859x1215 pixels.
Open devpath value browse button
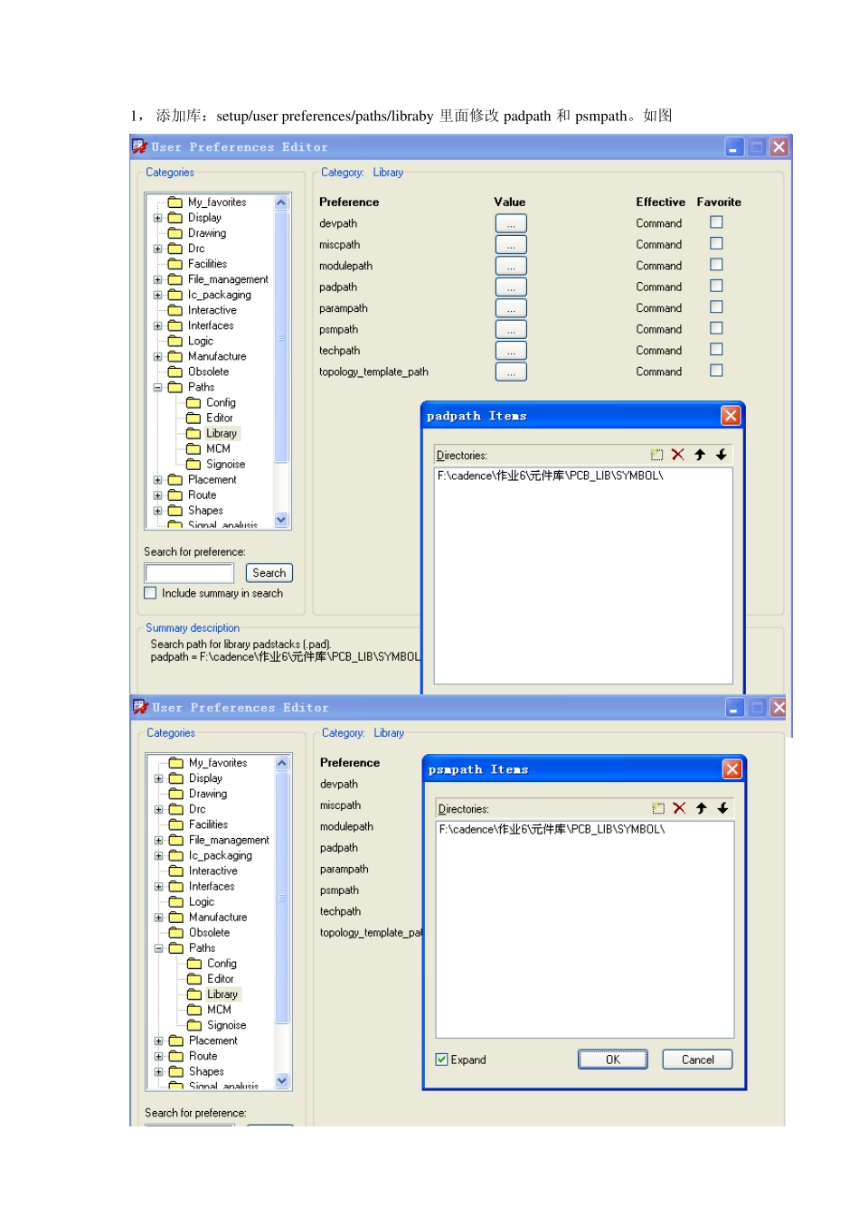pos(511,223)
